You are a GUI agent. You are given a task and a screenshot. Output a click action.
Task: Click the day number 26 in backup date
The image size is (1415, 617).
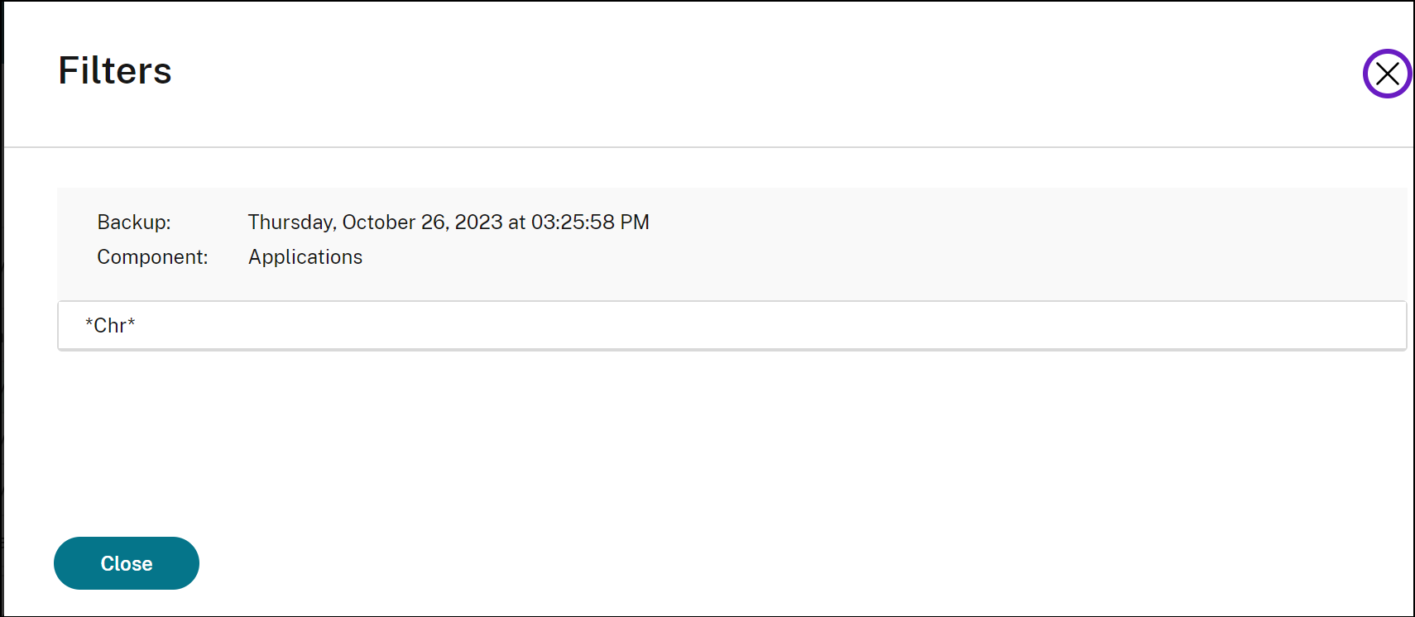433,222
